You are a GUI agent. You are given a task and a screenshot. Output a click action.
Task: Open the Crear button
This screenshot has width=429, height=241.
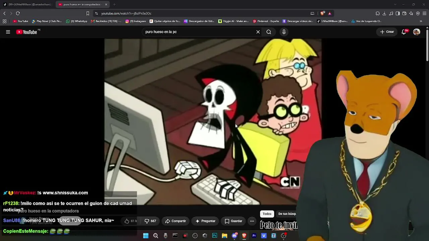click(387, 32)
